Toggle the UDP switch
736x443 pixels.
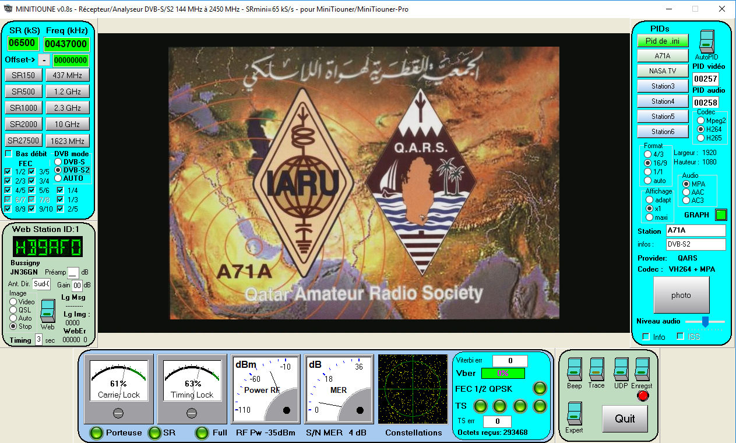[621, 370]
